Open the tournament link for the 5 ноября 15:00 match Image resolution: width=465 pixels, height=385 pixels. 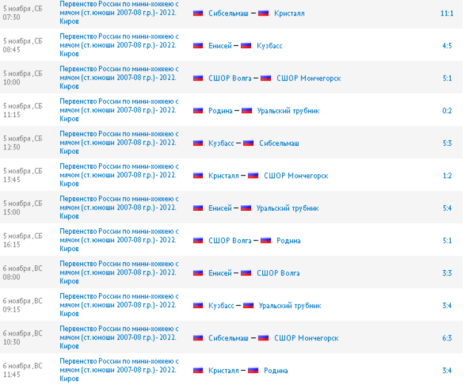pyautogui.click(x=119, y=208)
